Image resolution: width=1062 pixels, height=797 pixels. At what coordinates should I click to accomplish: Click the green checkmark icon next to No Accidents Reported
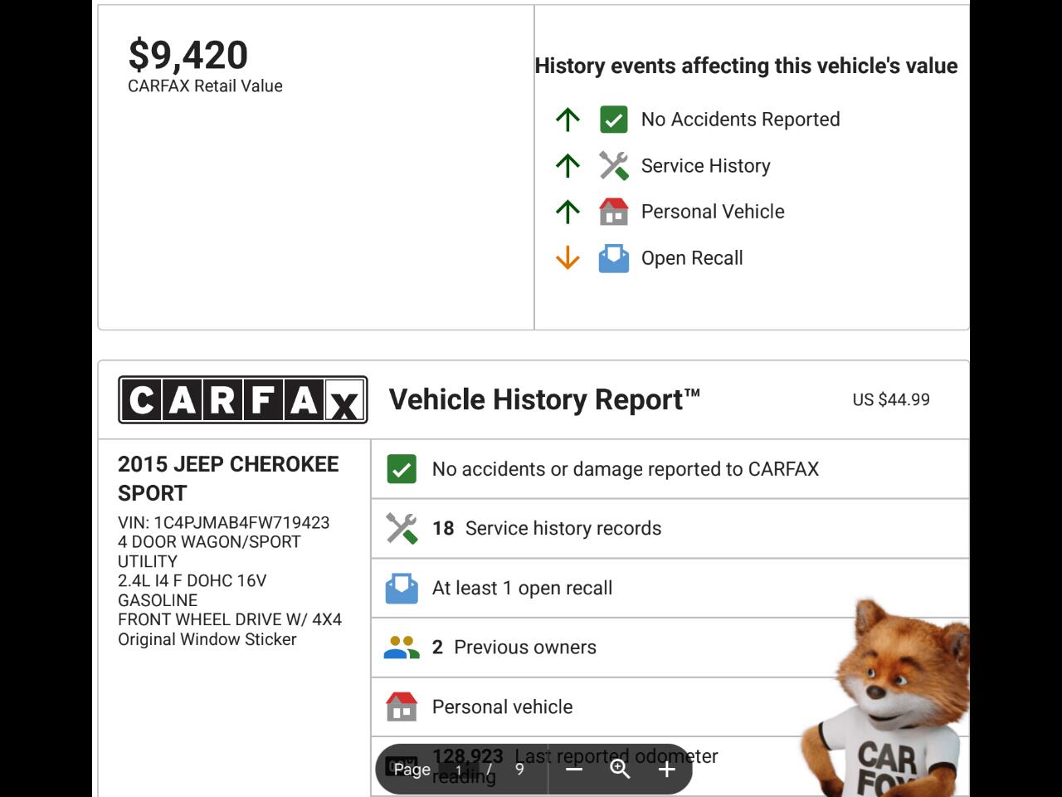[x=614, y=120]
